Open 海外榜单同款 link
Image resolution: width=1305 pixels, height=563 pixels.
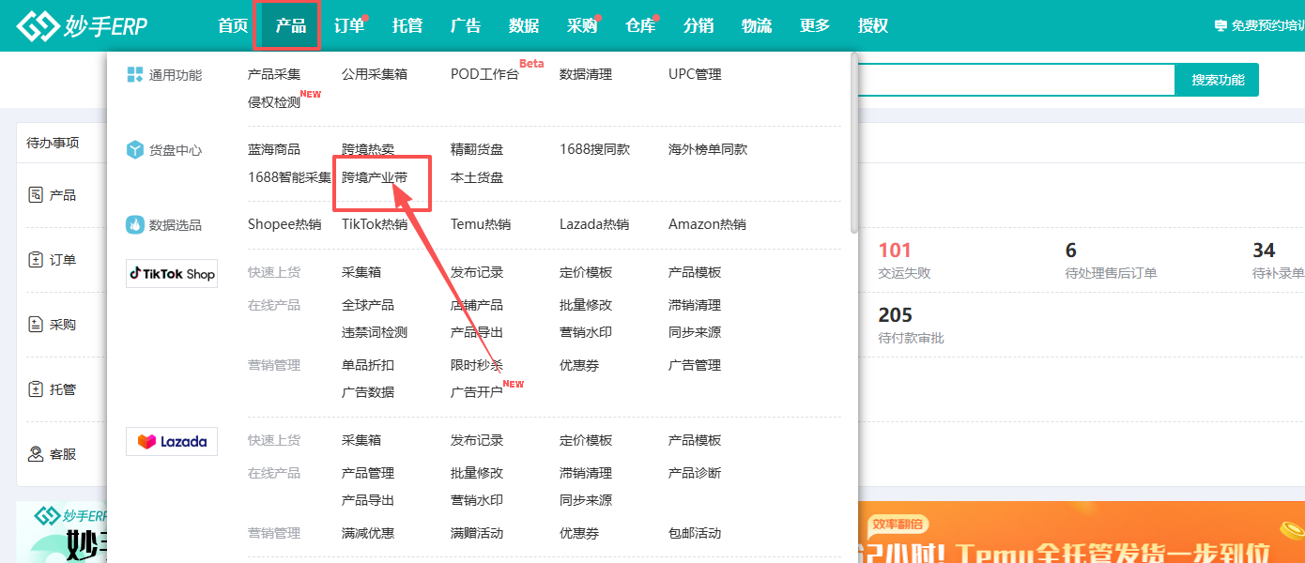pyautogui.click(x=708, y=149)
